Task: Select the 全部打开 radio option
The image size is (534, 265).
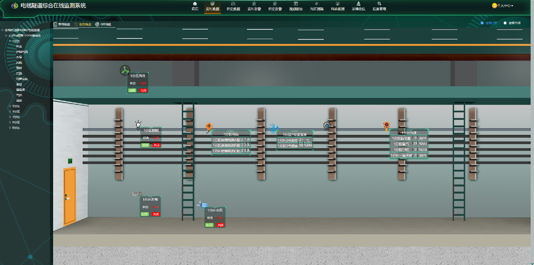Action: click(489, 23)
